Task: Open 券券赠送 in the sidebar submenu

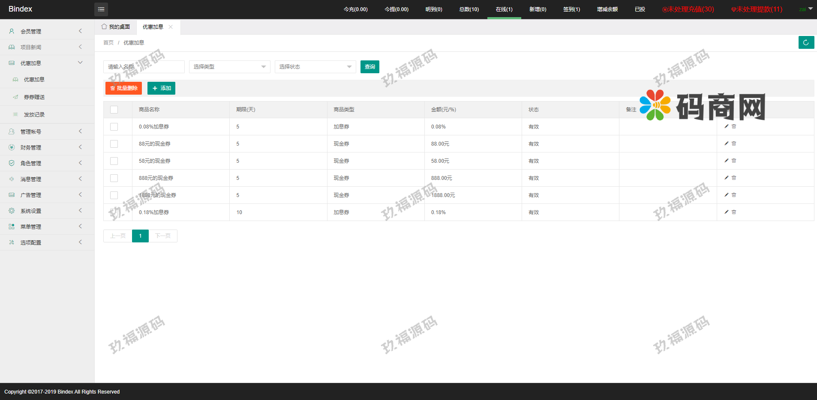Action: click(34, 97)
